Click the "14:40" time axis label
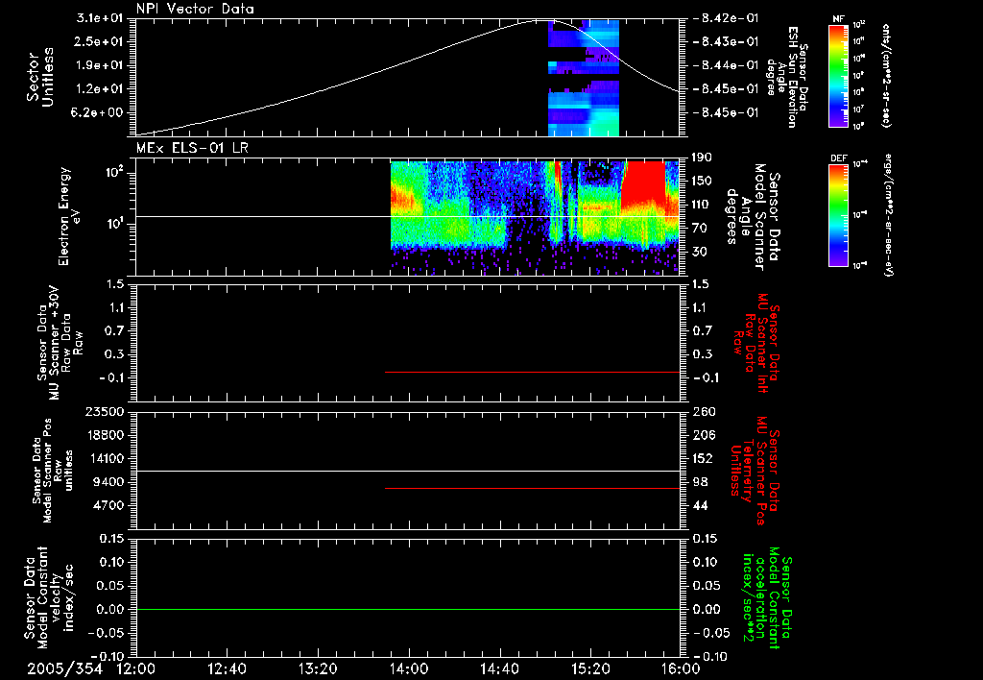 [499, 668]
